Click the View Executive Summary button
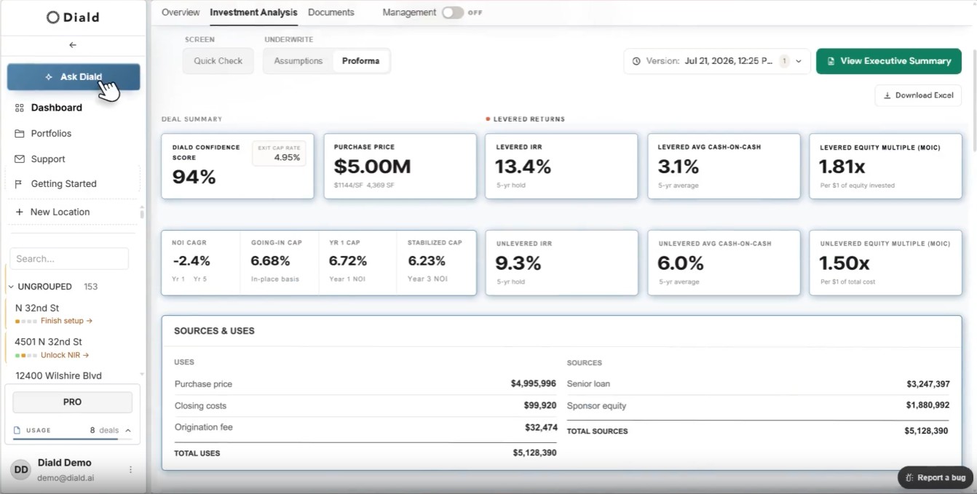 click(x=889, y=61)
